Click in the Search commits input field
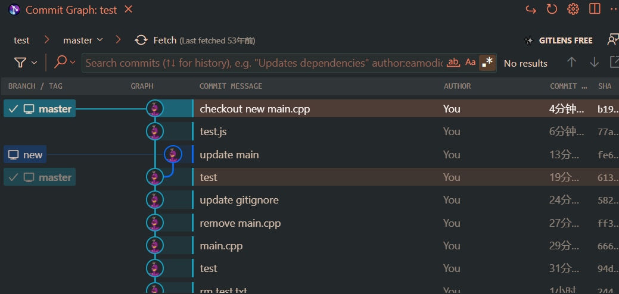619x294 pixels. pyautogui.click(x=262, y=62)
